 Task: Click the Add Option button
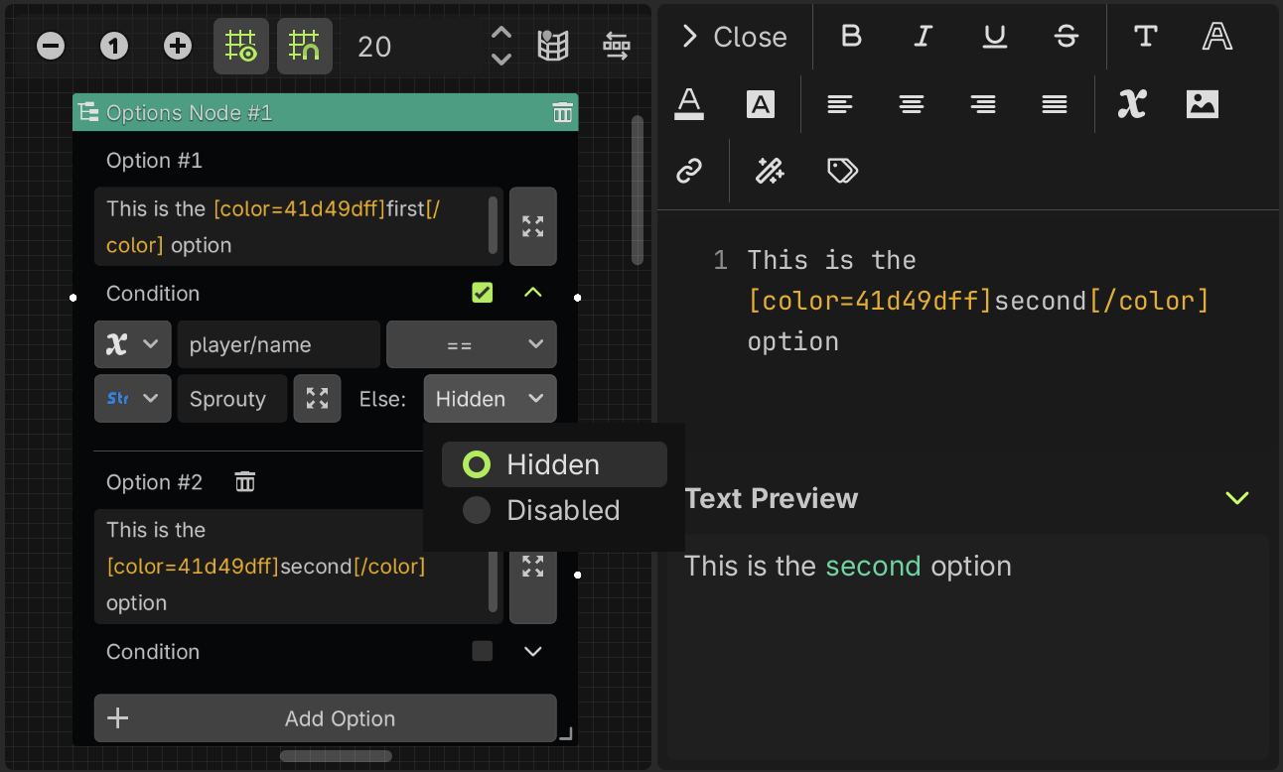tap(326, 718)
